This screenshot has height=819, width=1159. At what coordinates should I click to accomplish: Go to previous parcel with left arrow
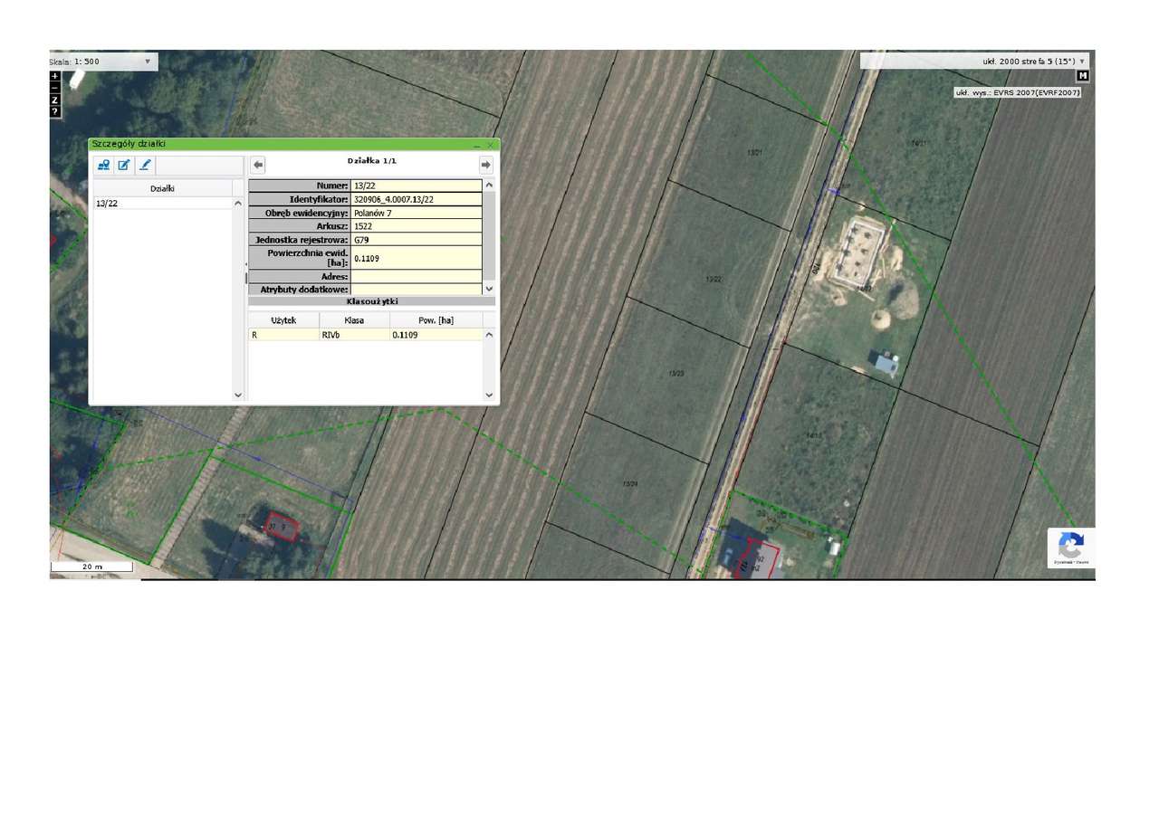click(258, 165)
